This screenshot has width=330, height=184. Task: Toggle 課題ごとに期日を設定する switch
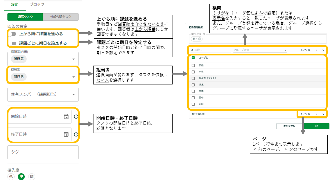click(x=13, y=43)
